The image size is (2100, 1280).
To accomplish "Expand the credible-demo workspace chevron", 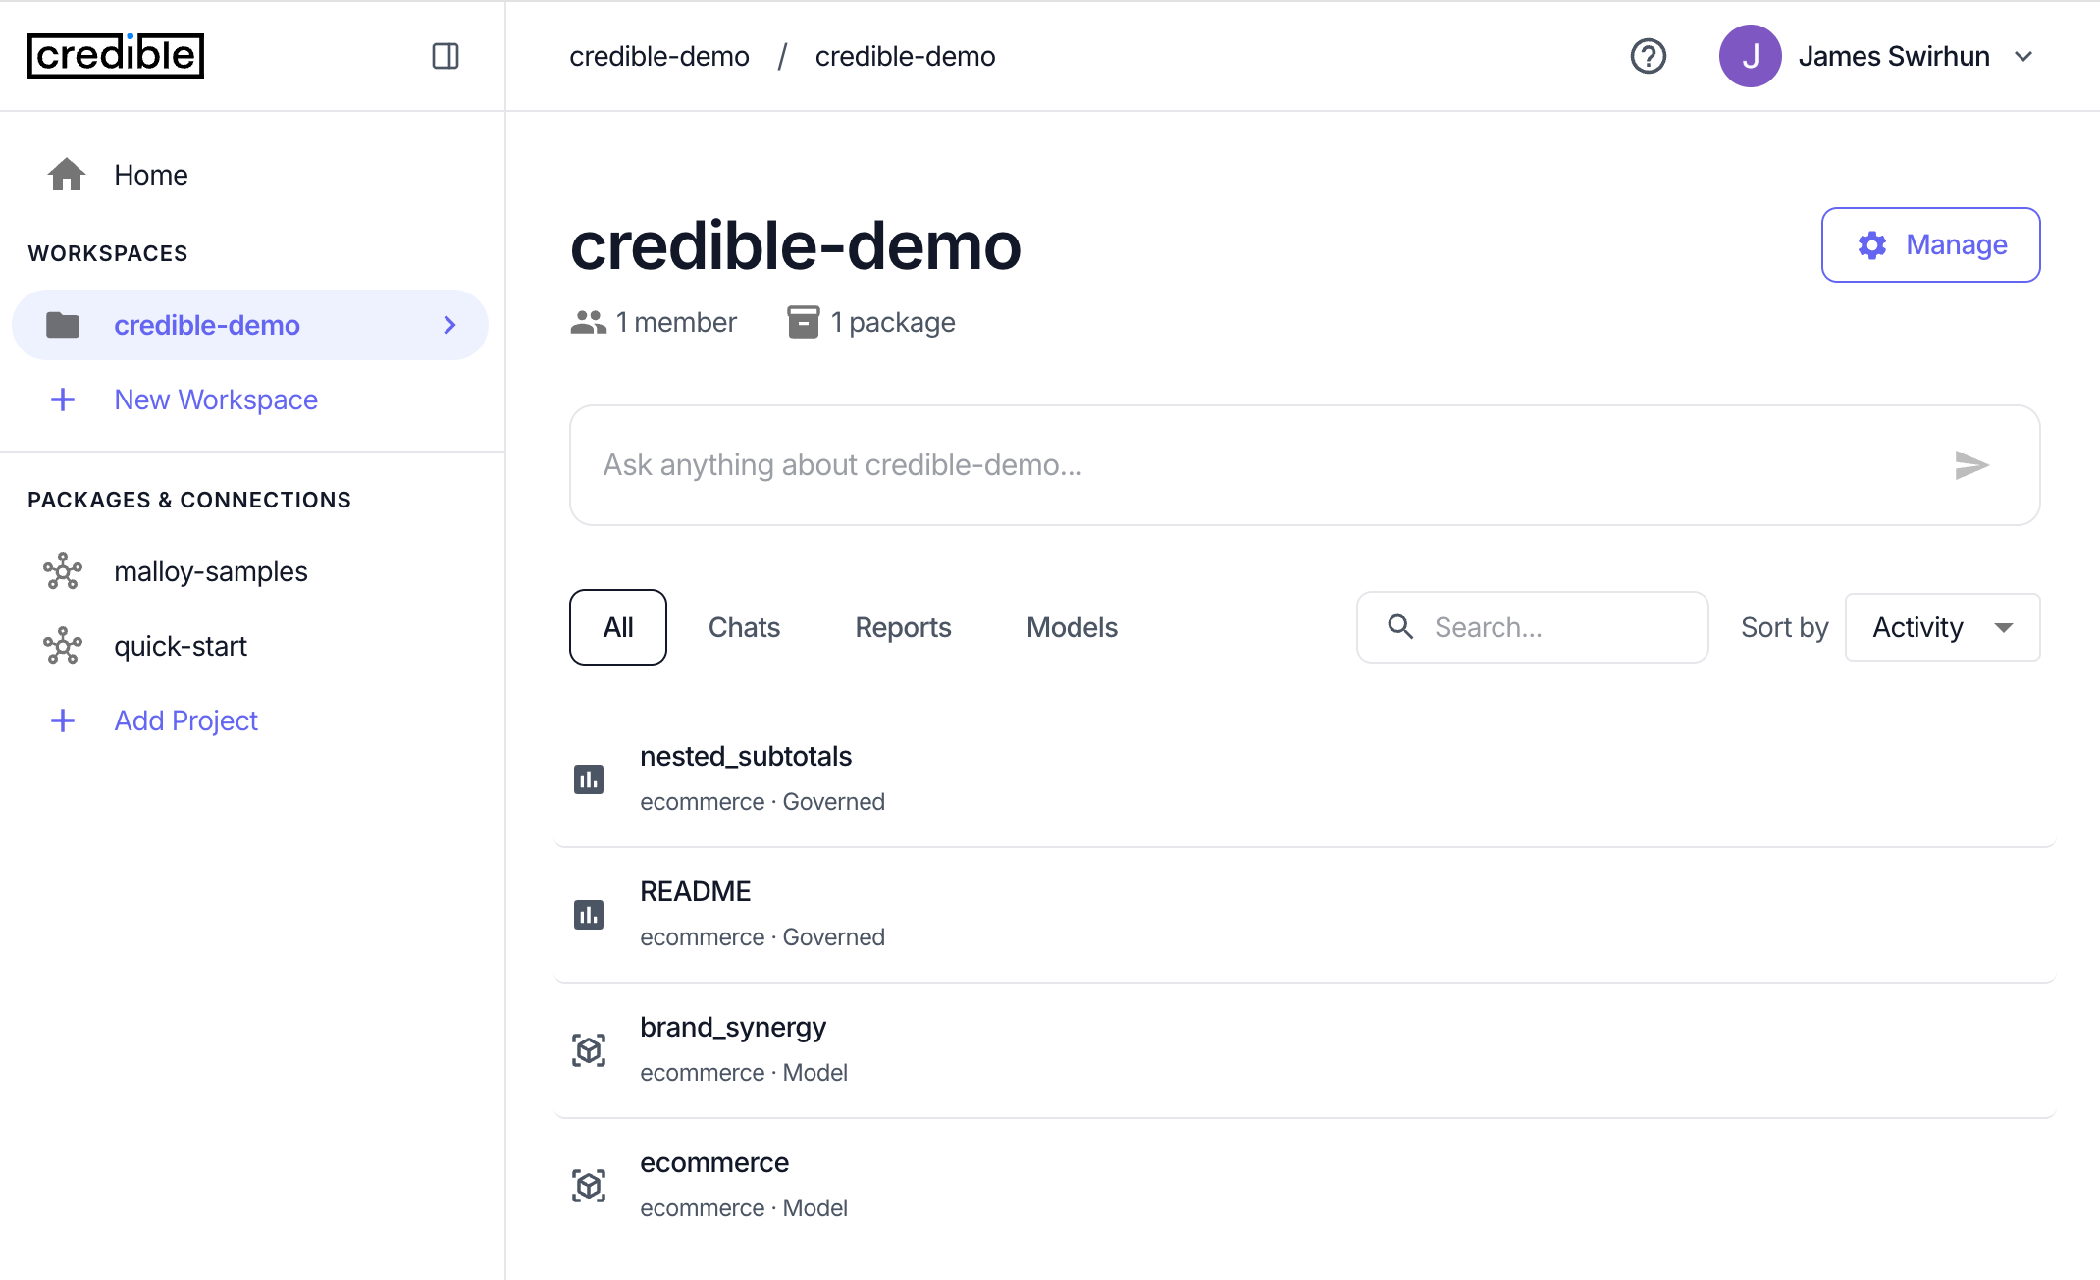I will pos(450,325).
